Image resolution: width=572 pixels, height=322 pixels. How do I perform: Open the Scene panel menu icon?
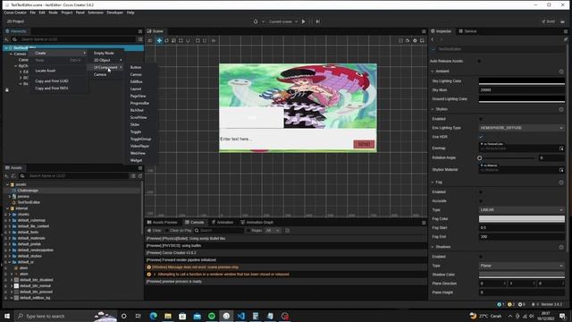click(424, 31)
